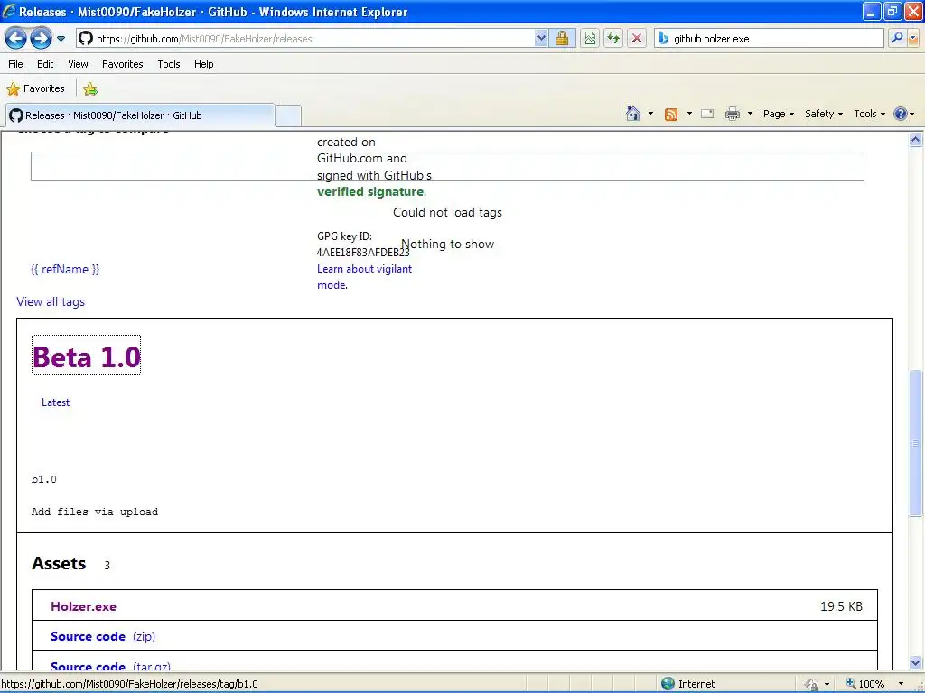Open the File menu

pos(16,64)
